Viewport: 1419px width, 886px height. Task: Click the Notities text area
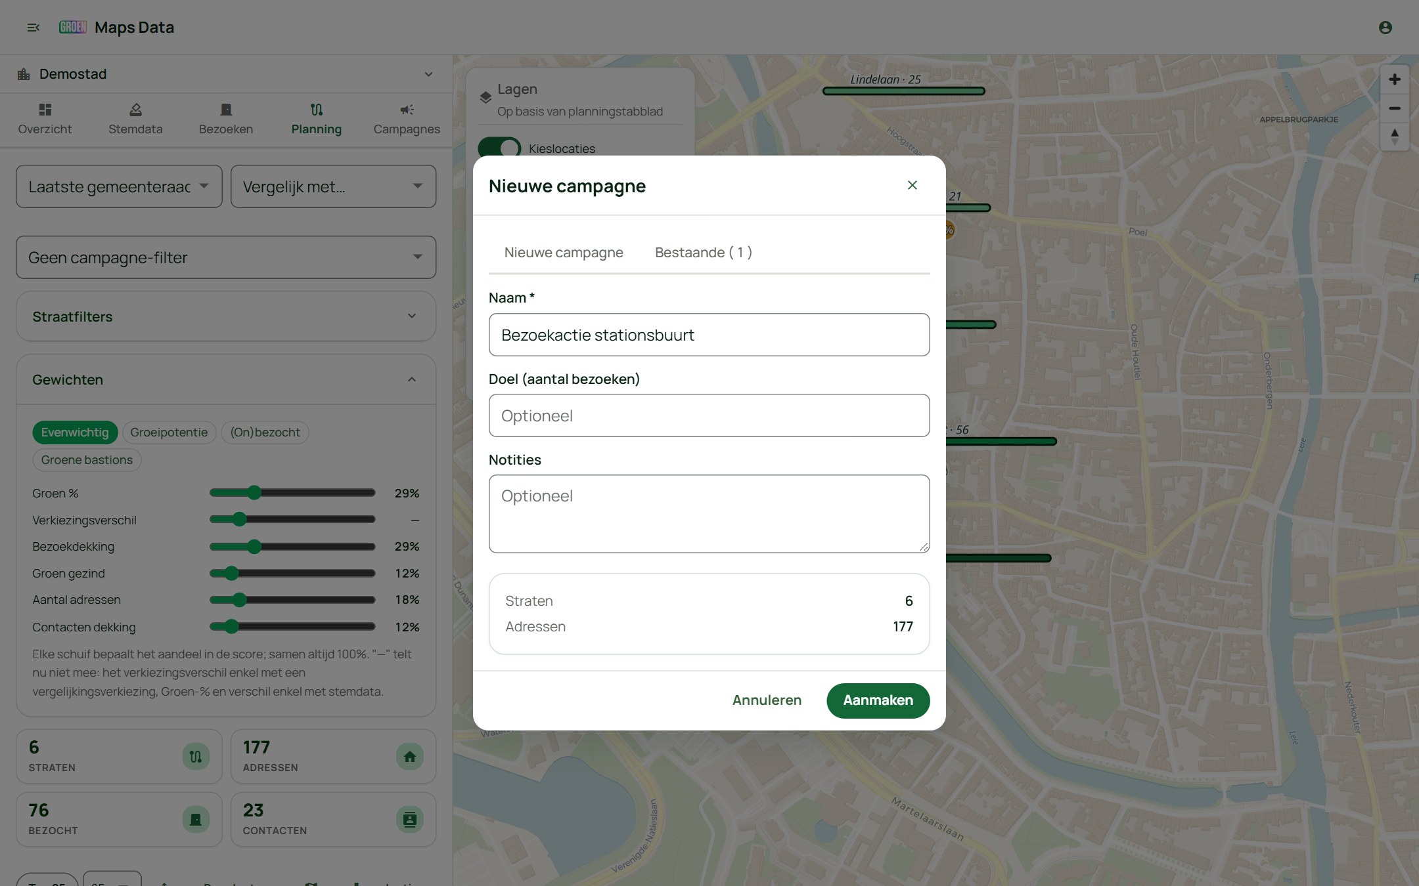click(709, 514)
